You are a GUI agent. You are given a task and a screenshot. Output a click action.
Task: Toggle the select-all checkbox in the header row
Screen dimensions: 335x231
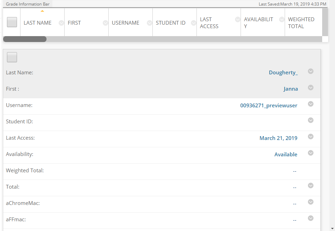click(12, 22)
